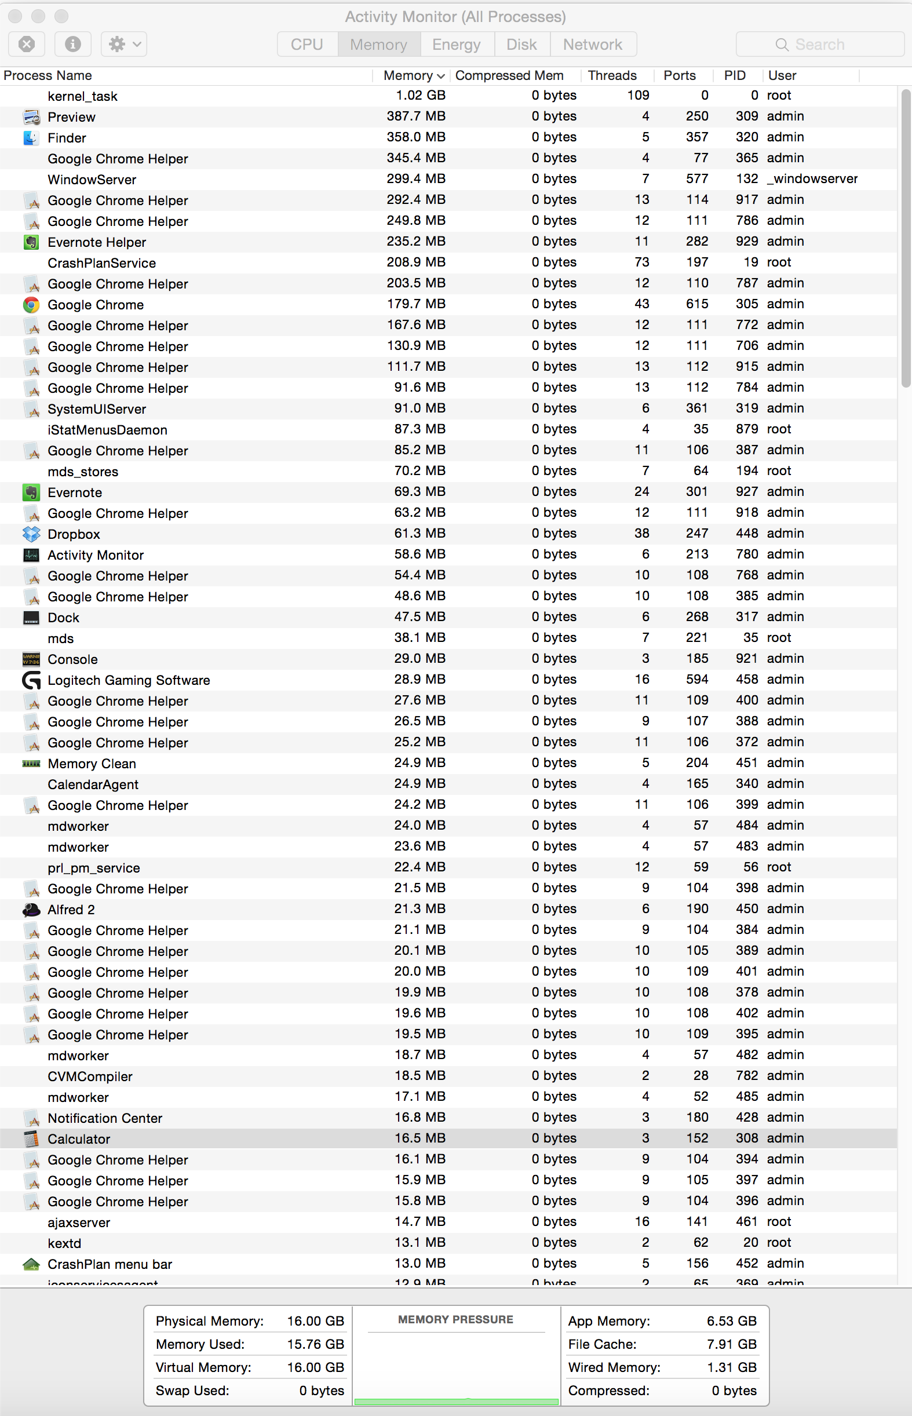The image size is (912, 1416).
Task: Click the Wired Memory 1.31 GB value
Action: 731,1367
